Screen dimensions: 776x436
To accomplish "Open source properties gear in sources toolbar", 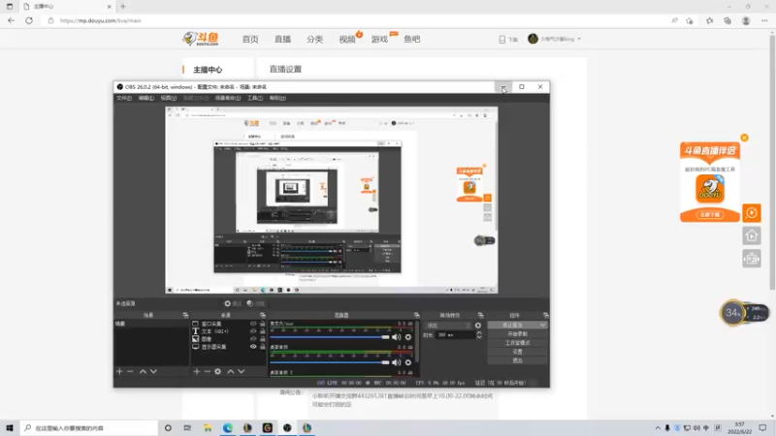I will click(x=217, y=371).
